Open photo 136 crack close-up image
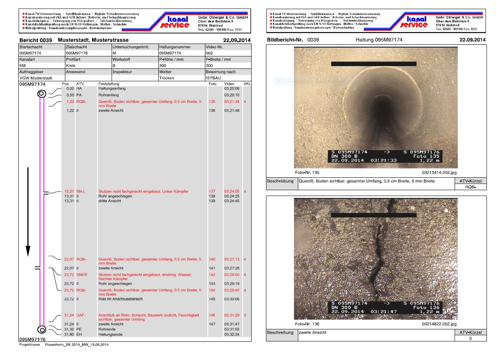The height and width of the screenshot is (357, 504). click(x=376, y=259)
